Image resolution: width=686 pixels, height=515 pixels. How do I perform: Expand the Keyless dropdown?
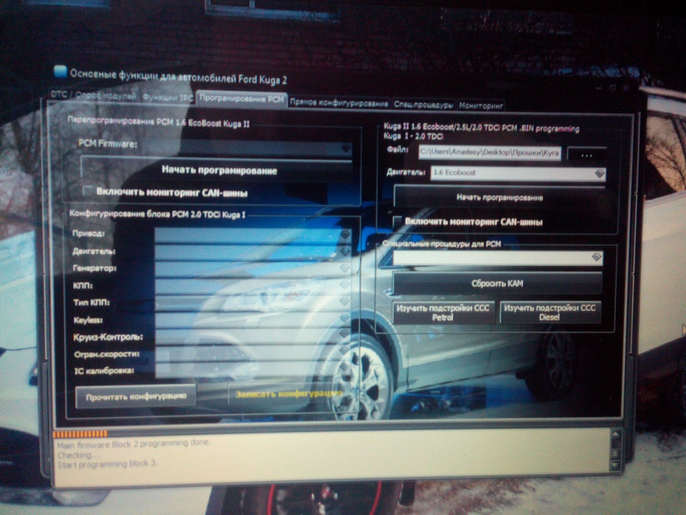344,319
